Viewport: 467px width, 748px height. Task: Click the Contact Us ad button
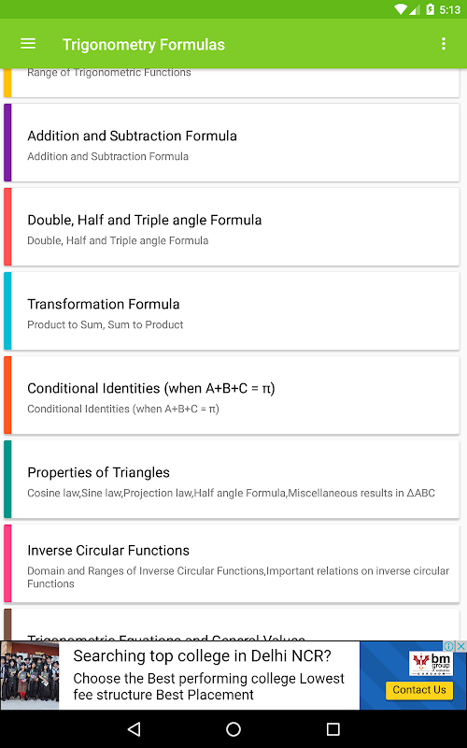(x=418, y=690)
